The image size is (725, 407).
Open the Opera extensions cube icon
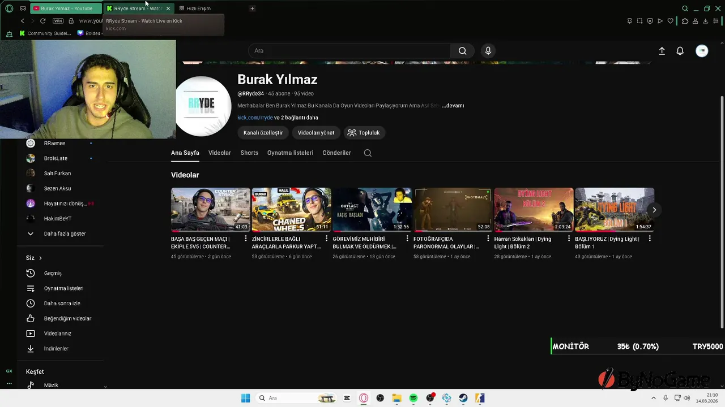point(685,21)
